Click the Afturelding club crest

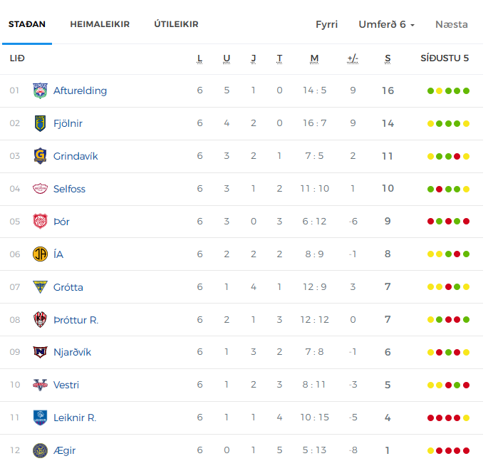pyautogui.click(x=40, y=91)
